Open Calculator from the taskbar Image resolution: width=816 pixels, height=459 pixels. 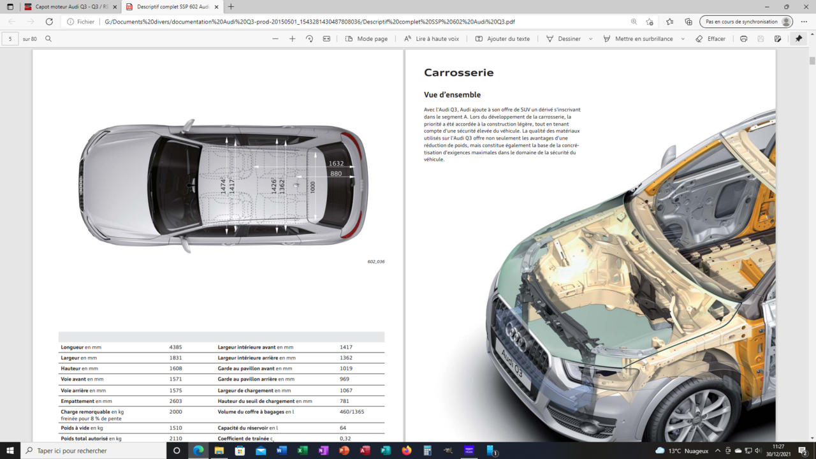(427, 451)
